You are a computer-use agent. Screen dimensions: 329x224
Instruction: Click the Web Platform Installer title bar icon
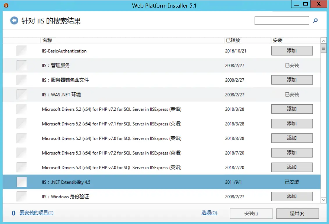[6, 6]
